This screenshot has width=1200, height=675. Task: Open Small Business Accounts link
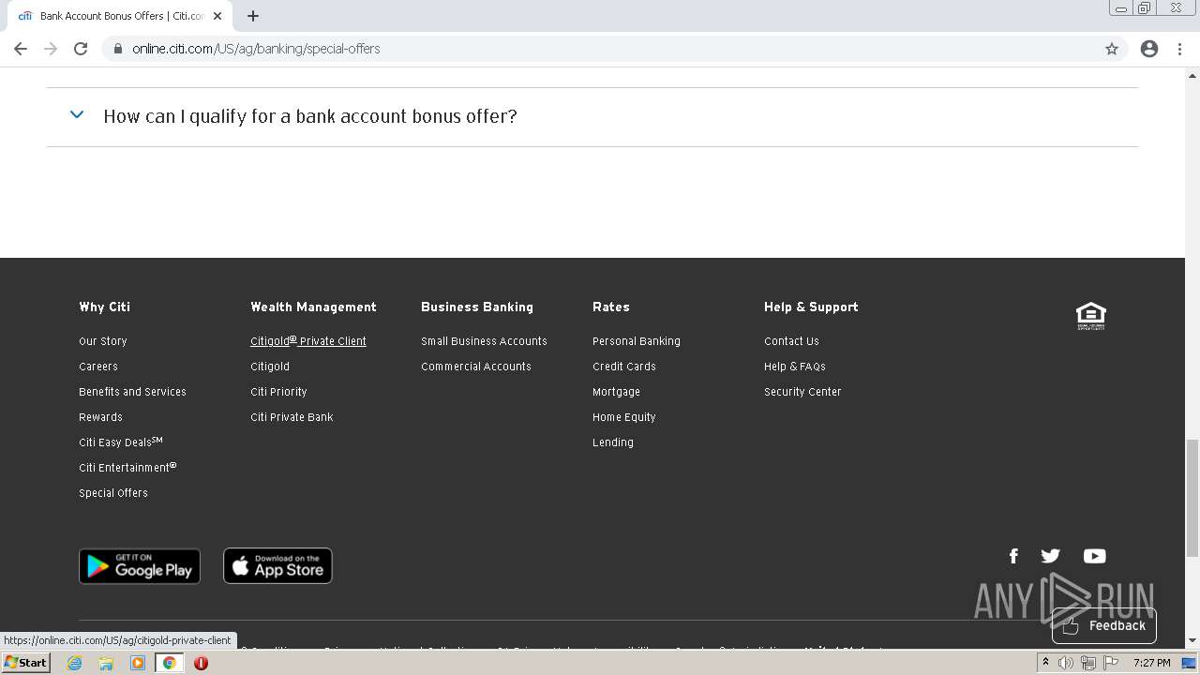click(x=484, y=341)
